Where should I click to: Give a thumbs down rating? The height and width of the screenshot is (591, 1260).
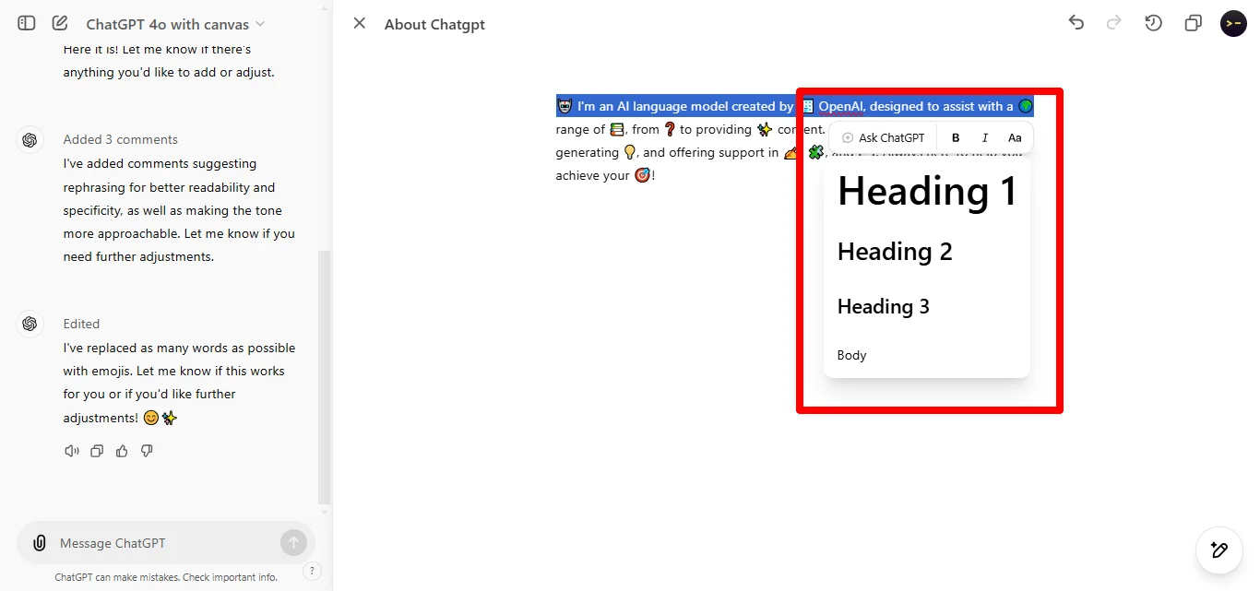(147, 451)
